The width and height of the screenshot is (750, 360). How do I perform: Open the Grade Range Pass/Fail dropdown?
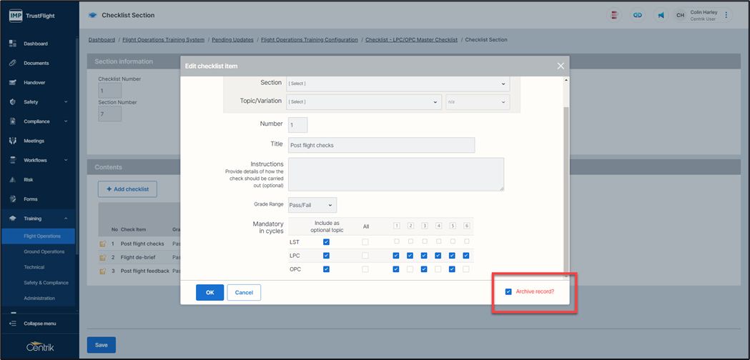tap(312, 206)
